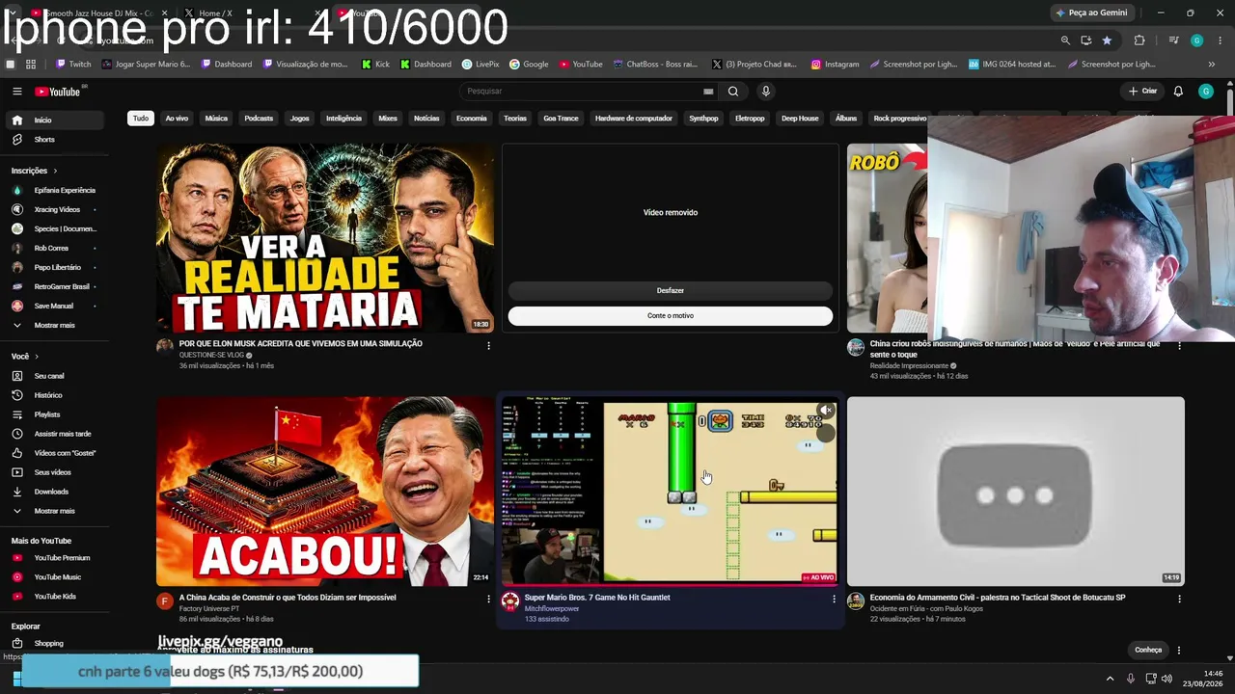The width and height of the screenshot is (1235, 694).
Task: Open Assistir mais tarde list
Action: (x=53, y=434)
